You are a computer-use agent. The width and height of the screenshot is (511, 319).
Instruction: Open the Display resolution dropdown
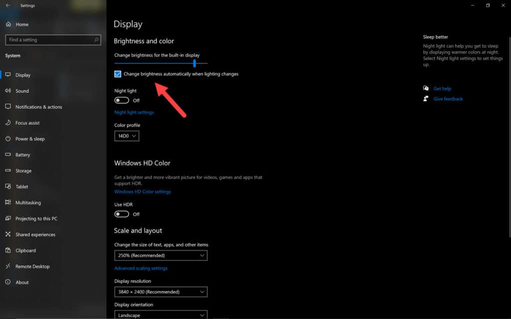point(161,292)
